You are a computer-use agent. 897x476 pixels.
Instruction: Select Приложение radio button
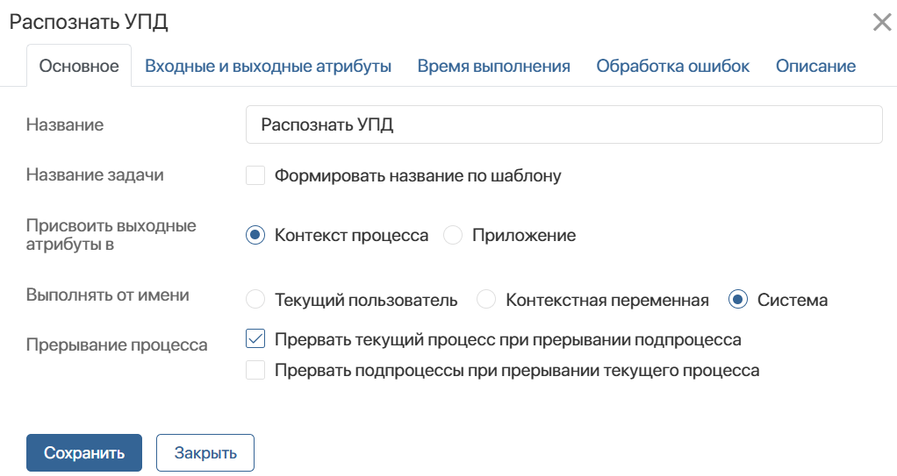click(x=453, y=235)
